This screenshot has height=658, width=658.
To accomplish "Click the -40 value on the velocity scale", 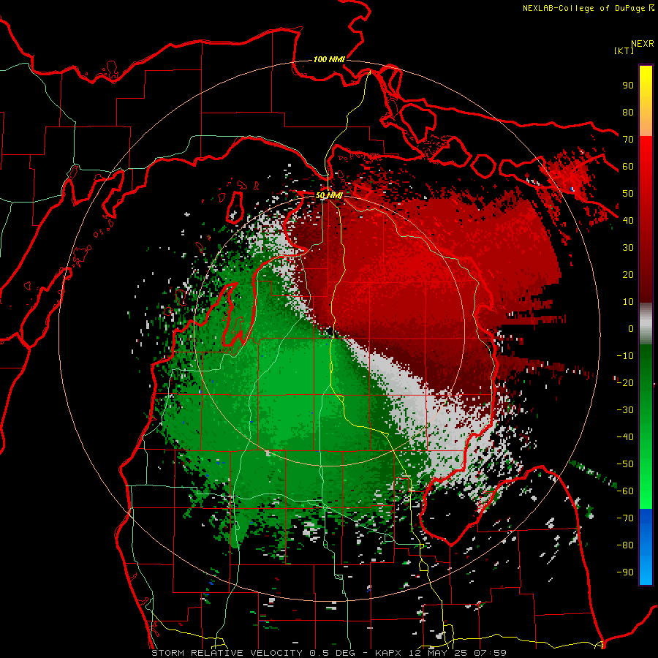I will 625,437.
